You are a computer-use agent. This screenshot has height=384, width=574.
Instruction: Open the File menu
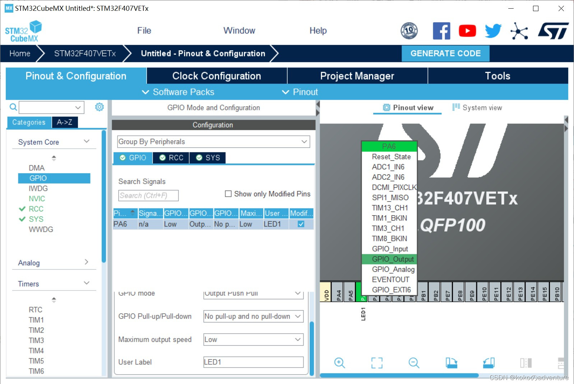(x=144, y=31)
